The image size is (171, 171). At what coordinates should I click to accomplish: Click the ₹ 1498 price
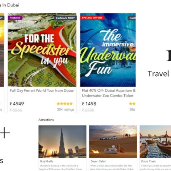click(89, 104)
